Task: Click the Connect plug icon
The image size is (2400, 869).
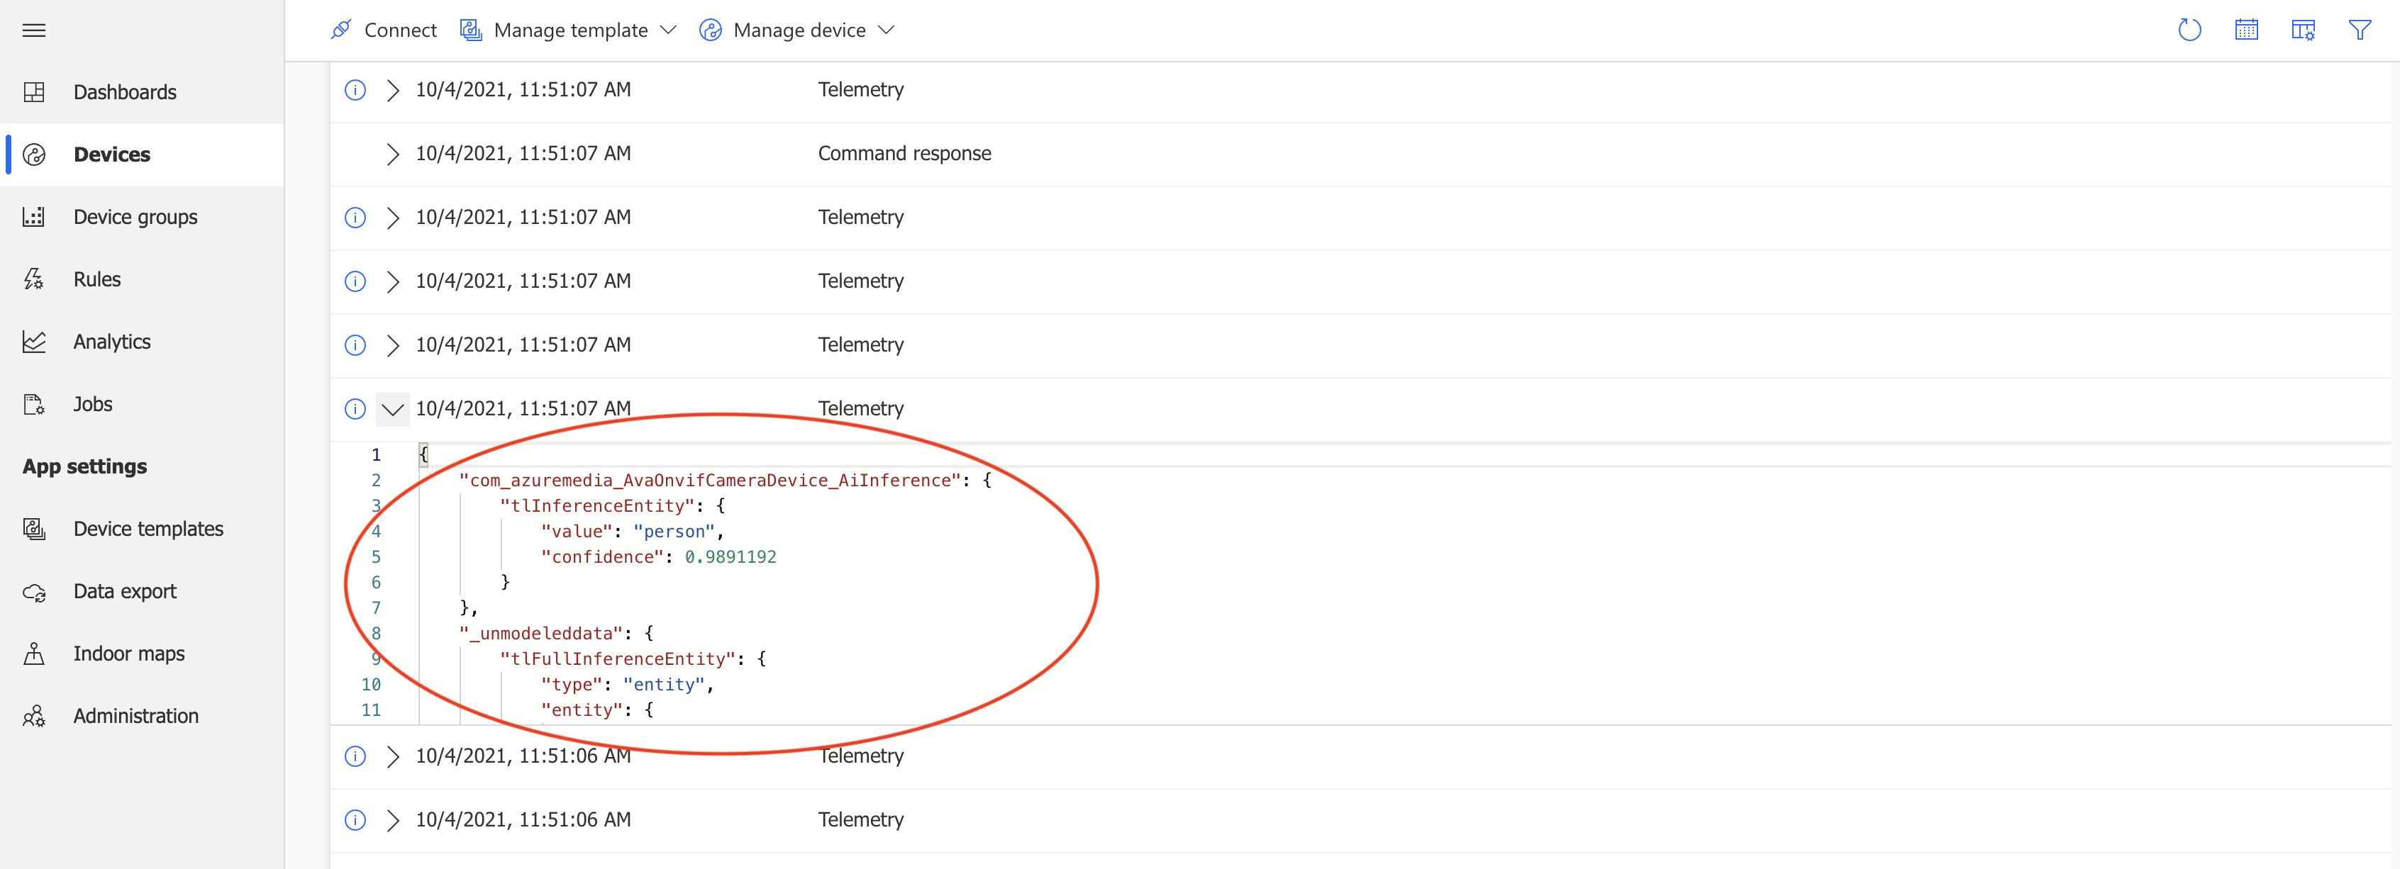Action: 341,30
